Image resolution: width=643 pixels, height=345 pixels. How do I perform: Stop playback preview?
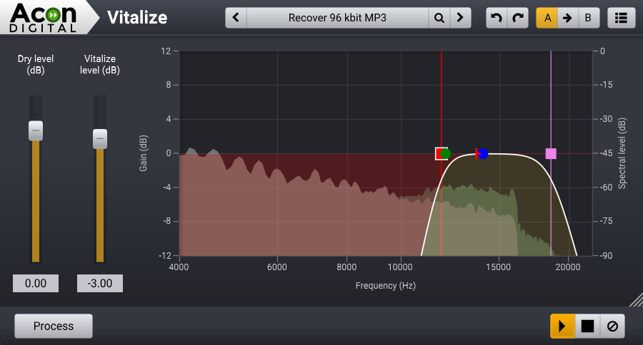click(x=588, y=326)
